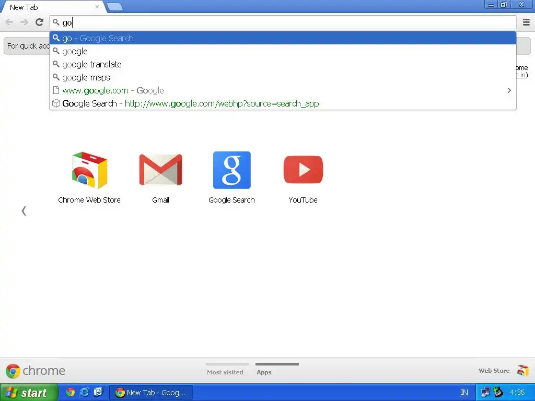Click the chrome logo in the footer

tap(36, 371)
